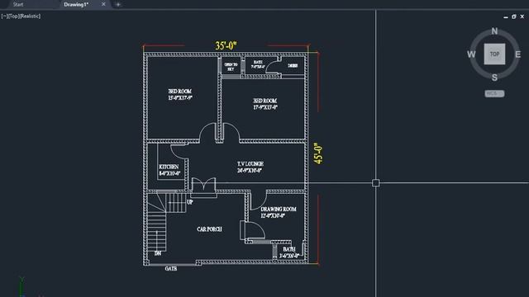Add a new drawing tab with plus

(117, 4)
